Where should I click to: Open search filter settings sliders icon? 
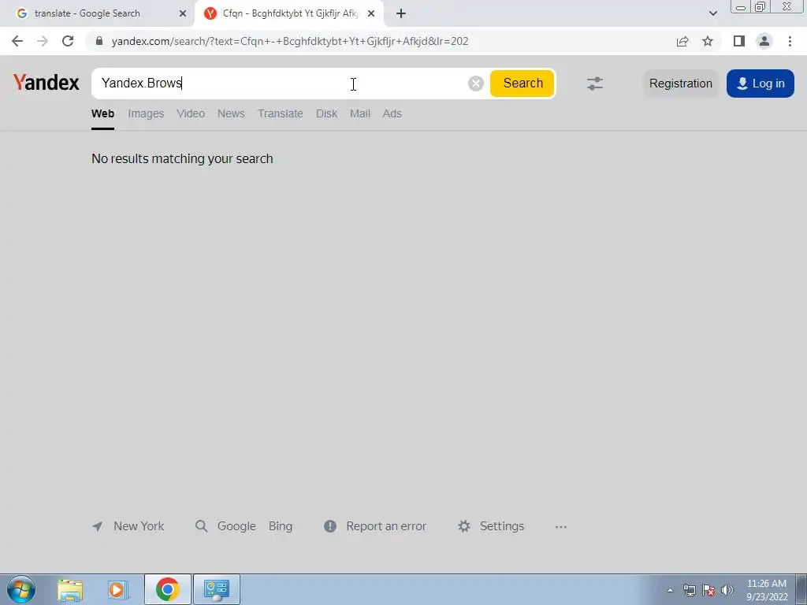pyautogui.click(x=595, y=84)
